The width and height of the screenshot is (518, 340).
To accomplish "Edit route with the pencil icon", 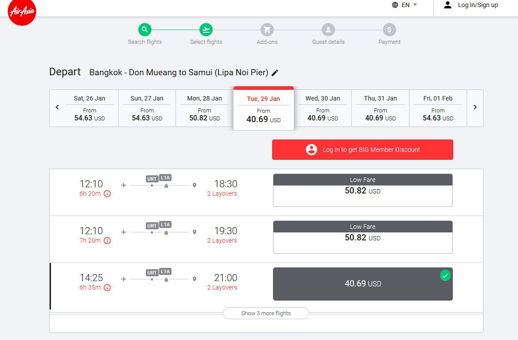I will point(275,73).
